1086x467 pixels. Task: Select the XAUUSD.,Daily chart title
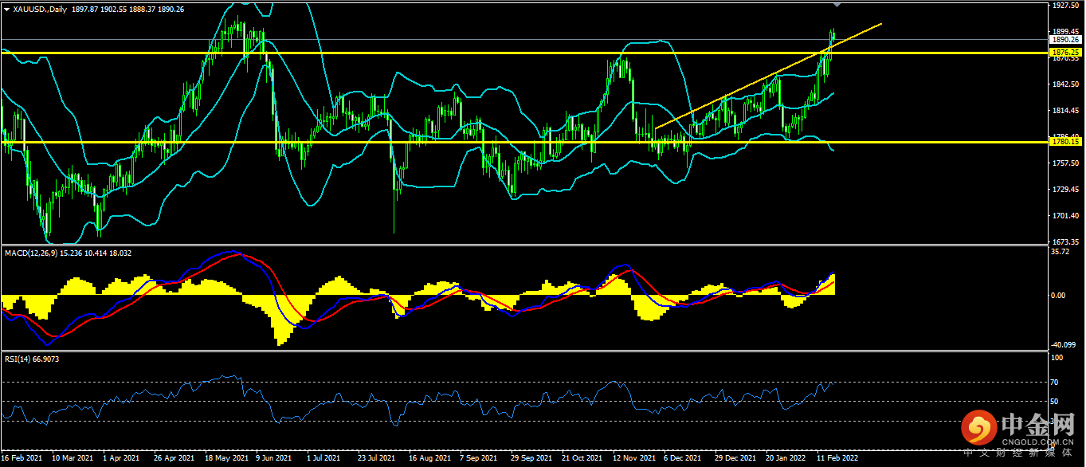40,8
